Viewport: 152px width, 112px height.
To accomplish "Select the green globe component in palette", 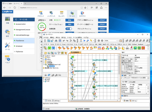I will point(135,48).
